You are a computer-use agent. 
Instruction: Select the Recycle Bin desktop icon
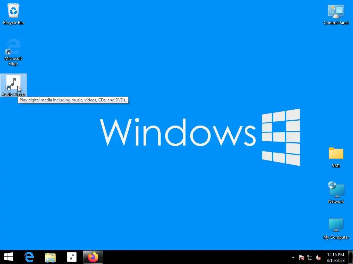(x=13, y=14)
